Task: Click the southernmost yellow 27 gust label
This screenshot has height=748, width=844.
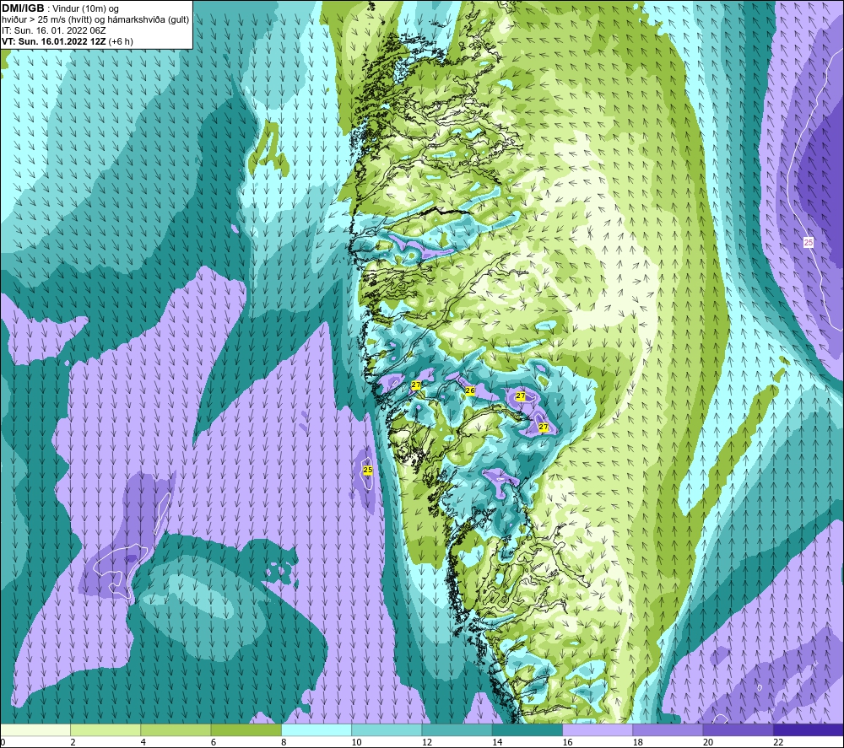Action: (x=543, y=427)
